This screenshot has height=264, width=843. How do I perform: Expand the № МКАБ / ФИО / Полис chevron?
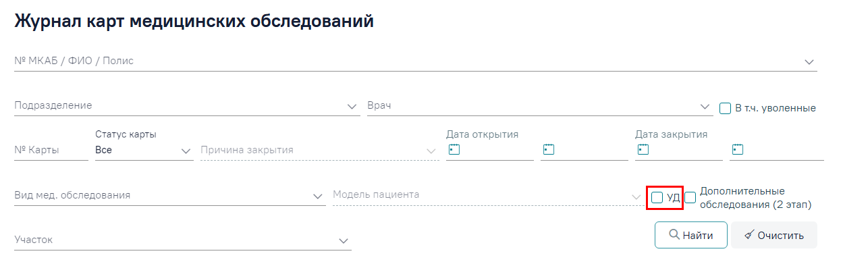(x=810, y=61)
